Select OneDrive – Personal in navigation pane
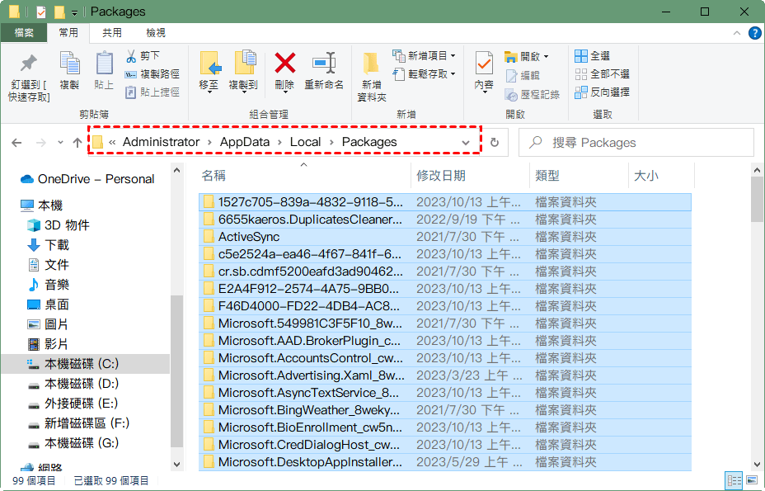This screenshot has height=491, width=765. coord(87,179)
